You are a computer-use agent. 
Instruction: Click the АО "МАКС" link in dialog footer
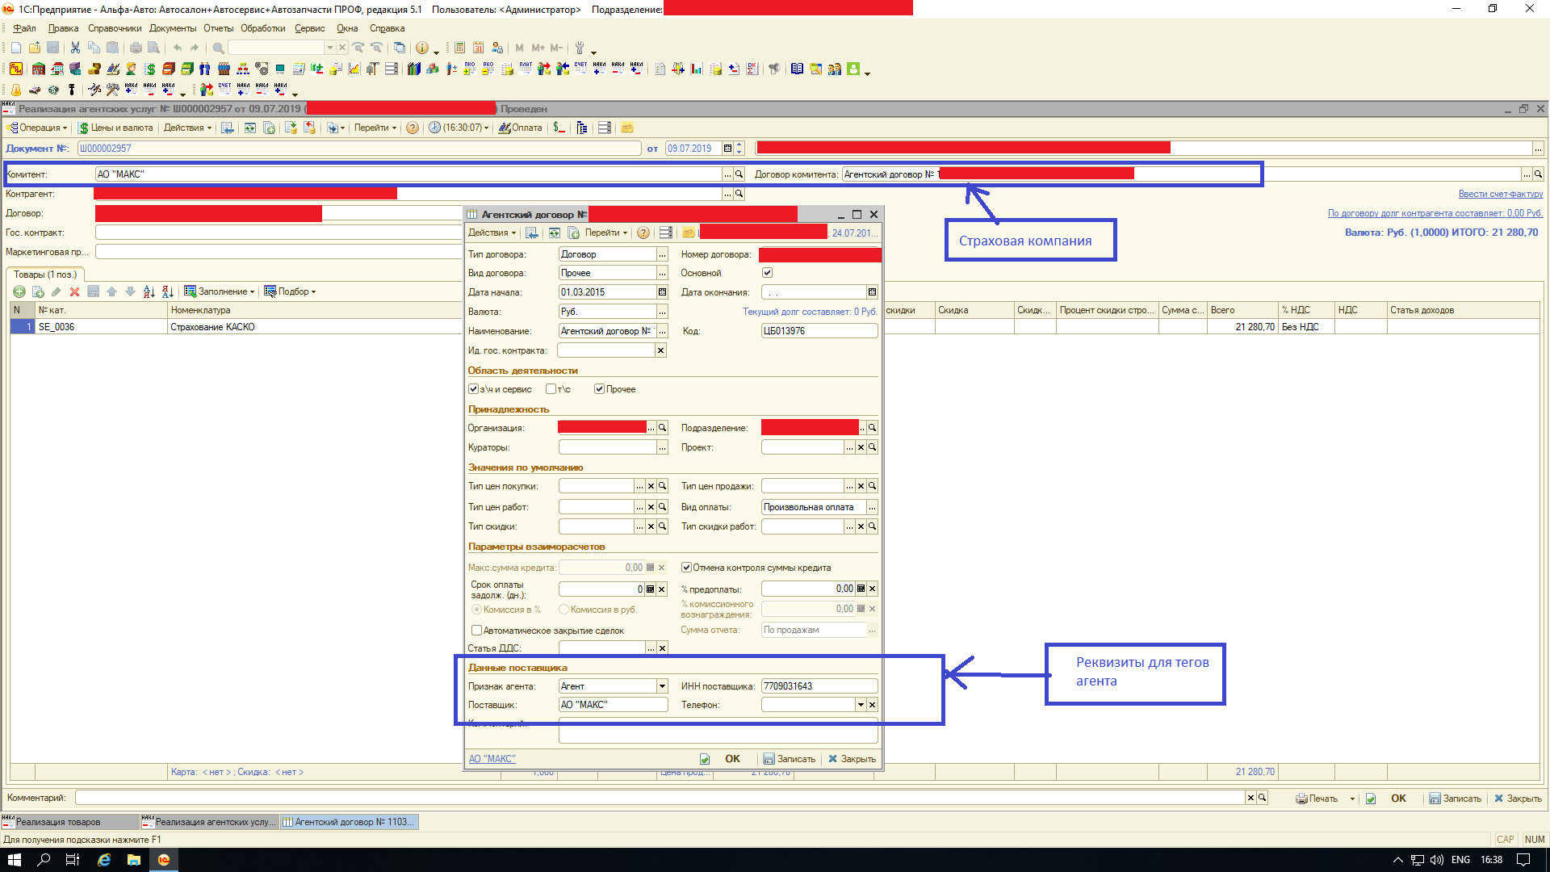[x=492, y=759]
